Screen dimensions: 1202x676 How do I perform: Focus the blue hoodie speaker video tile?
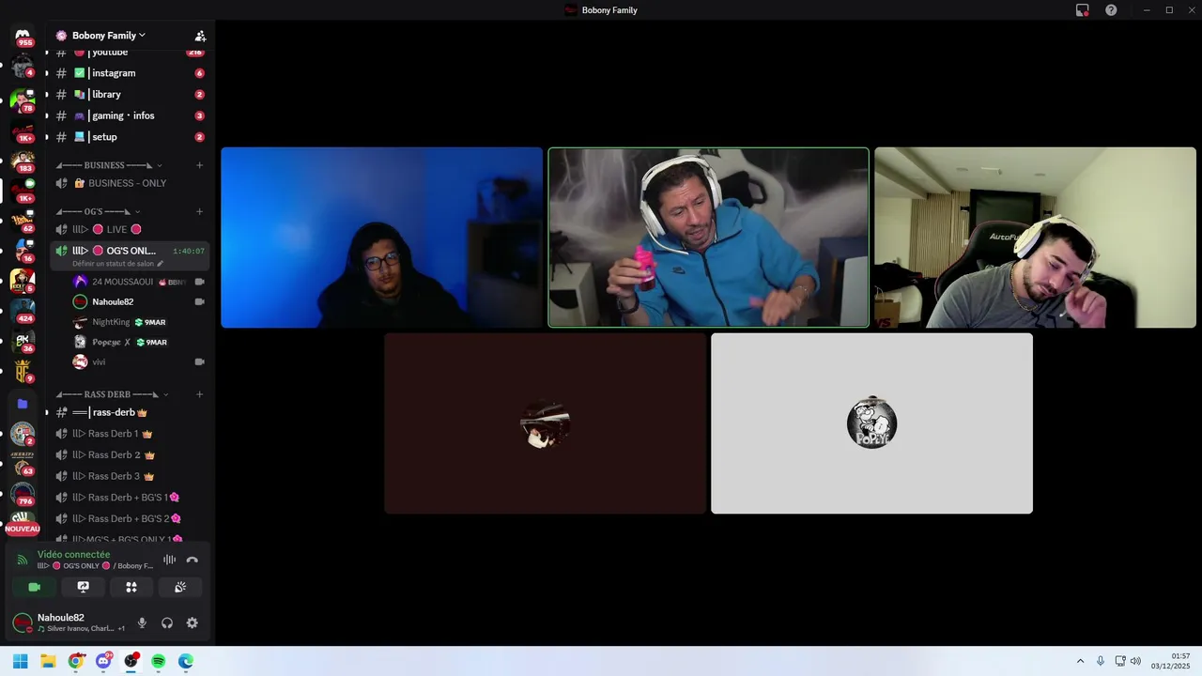[709, 238]
